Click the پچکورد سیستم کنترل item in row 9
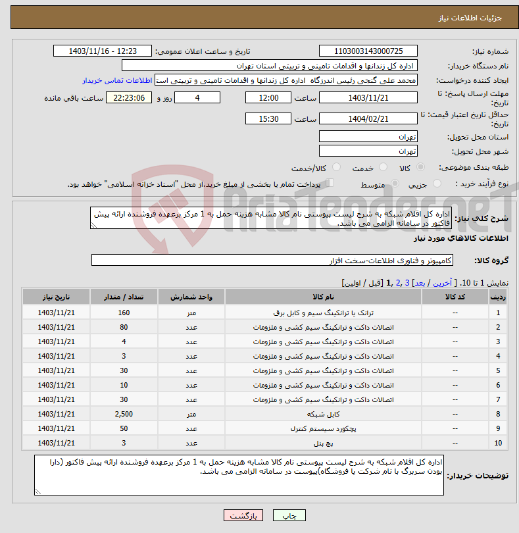 tap(323, 428)
